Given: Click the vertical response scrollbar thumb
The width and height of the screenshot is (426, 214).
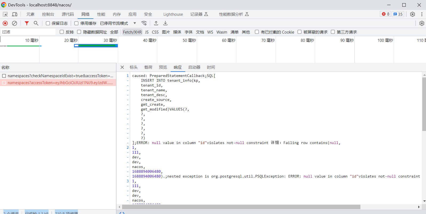Looking at the screenshot, I should [424, 104].
